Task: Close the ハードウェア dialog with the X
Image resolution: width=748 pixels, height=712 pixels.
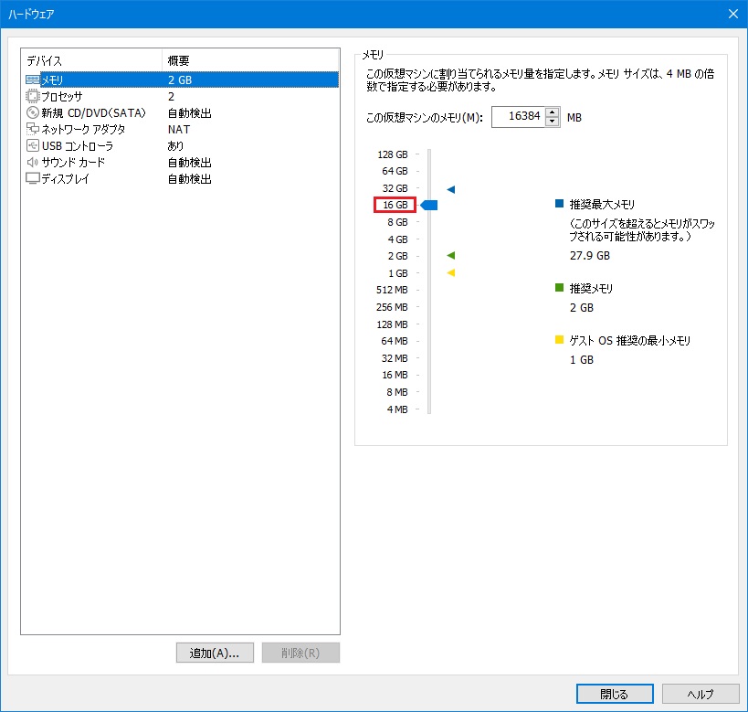Action: coord(733,14)
